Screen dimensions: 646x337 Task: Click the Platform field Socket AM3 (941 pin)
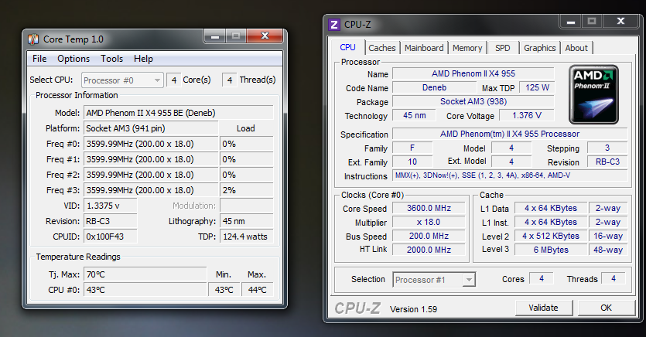151,128
